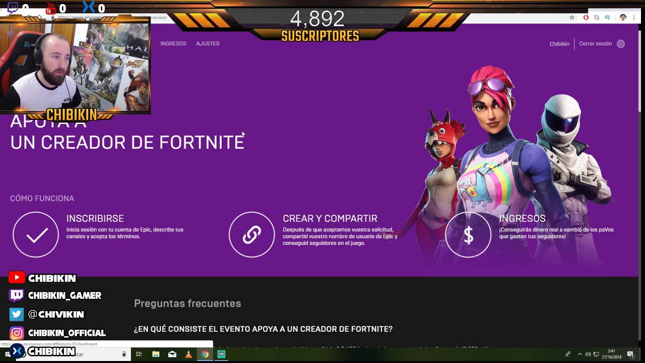Click the Twitter @CHIVIKIN overlay icon
This screenshot has width=645, height=363.
tap(16, 314)
